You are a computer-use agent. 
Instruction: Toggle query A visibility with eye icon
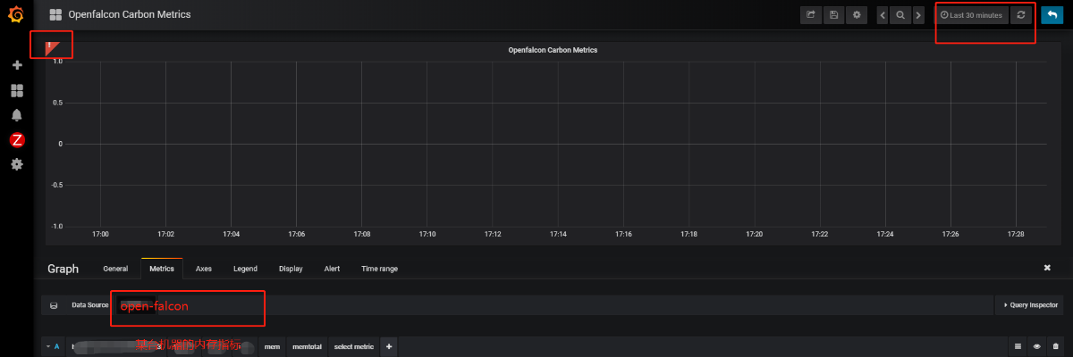click(1037, 346)
